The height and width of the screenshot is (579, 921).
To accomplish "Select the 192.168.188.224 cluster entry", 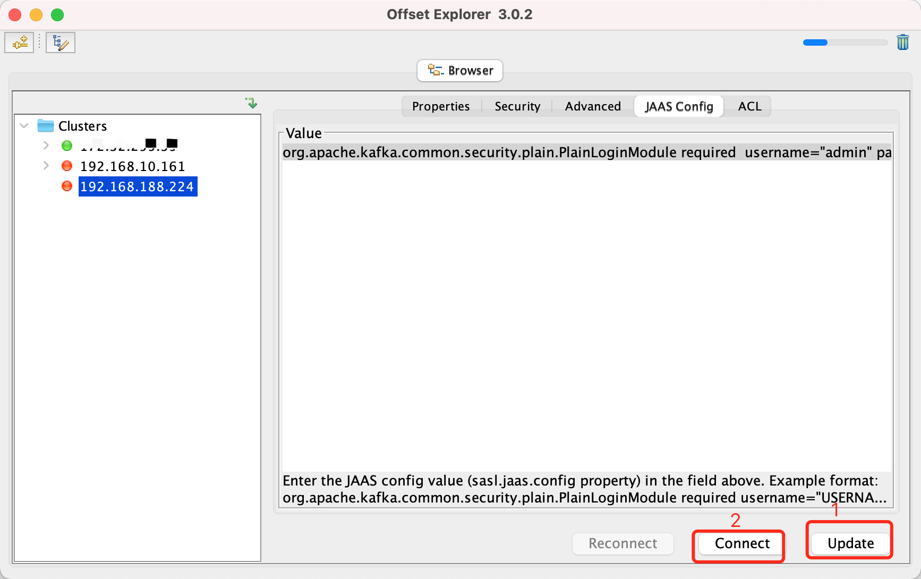I will pyautogui.click(x=138, y=186).
